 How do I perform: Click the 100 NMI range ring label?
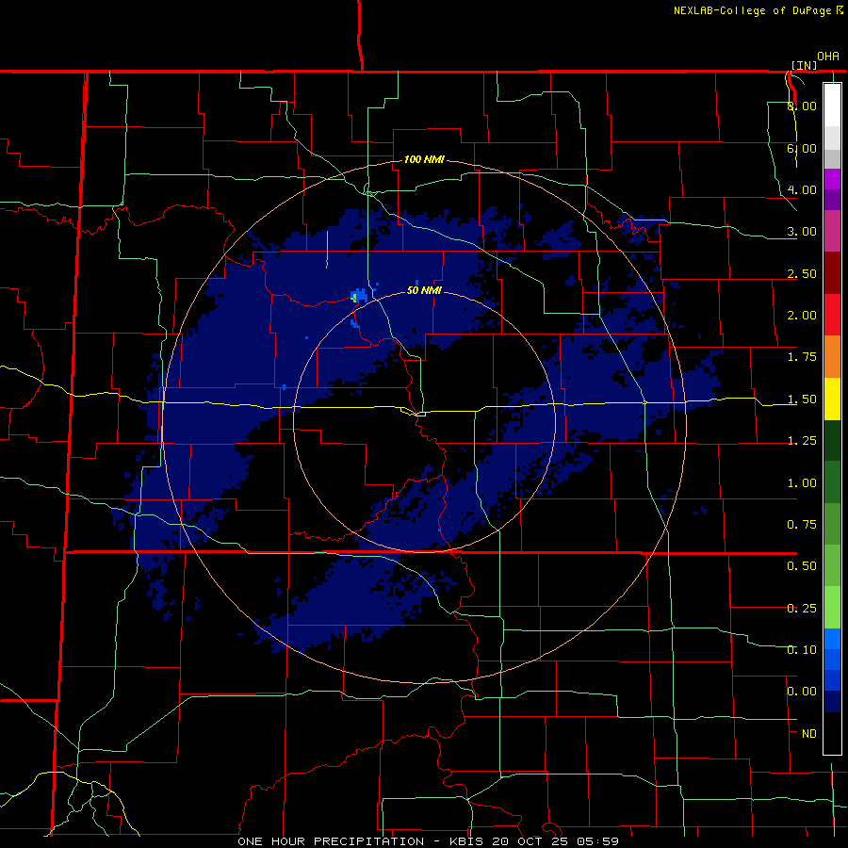tap(424, 159)
